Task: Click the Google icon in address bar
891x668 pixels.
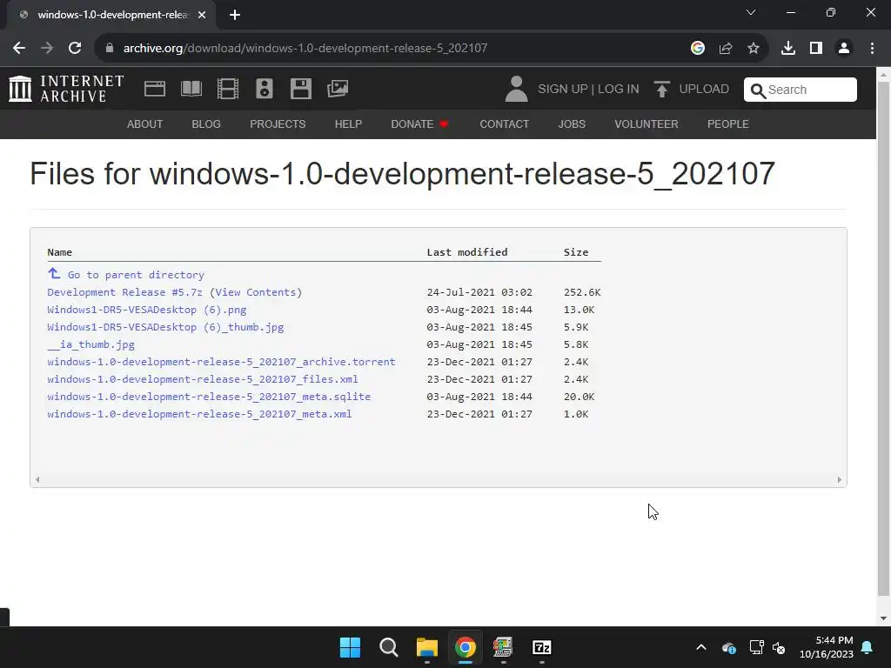Action: click(698, 49)
